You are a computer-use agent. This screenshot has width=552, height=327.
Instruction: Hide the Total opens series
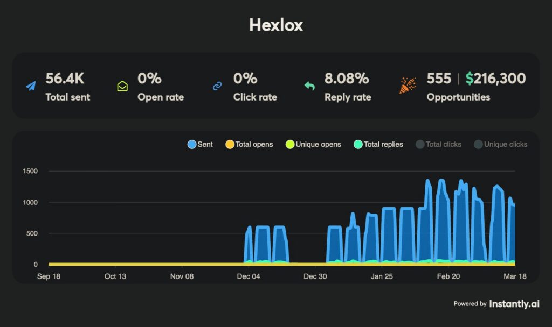pyautogui.click(x=249, y=144)
